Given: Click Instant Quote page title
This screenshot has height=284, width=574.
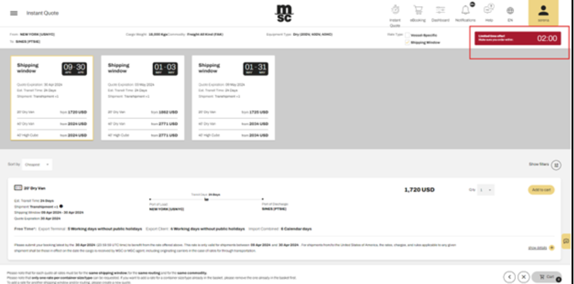Looking at the screenshot, I should 43,13.
